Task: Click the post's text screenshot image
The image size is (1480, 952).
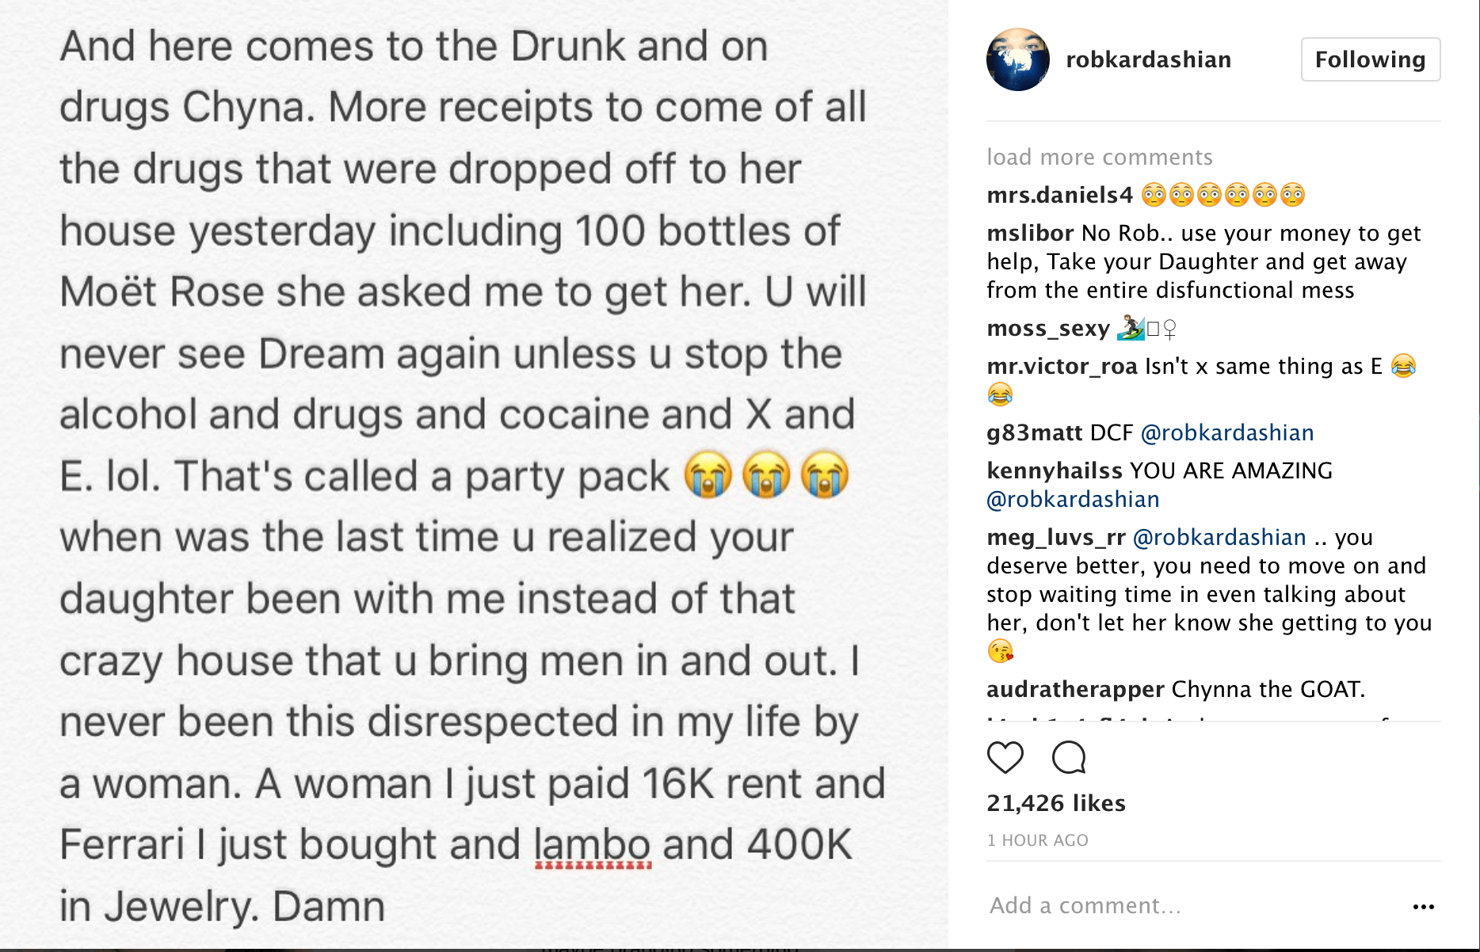Action: coord(474,475)
